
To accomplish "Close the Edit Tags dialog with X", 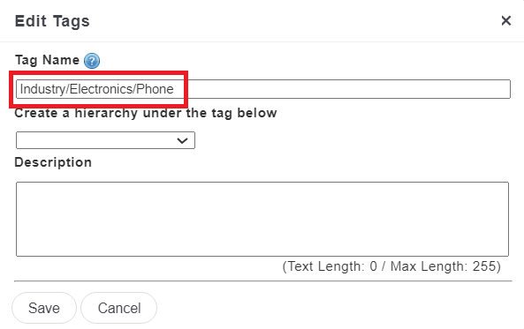I will click(506, 20).
